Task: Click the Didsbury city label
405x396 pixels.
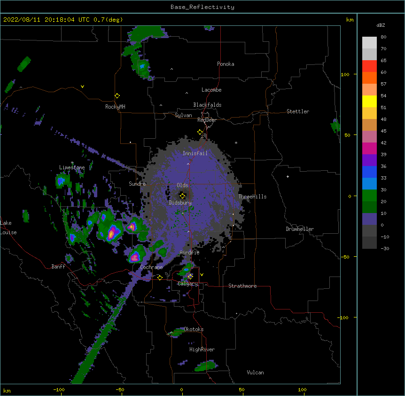Action: [x=180, y=203]
